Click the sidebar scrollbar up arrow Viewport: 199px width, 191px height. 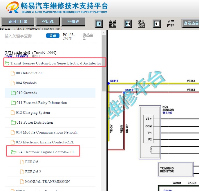pyautogui.click(x=104, y=33)
